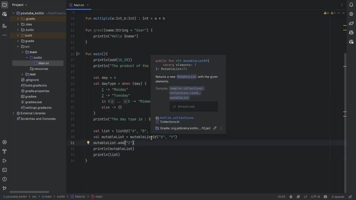This screenshot has height=200, width=356.
Task: Open the Project tool window folder icon
Action: (4, 5)
